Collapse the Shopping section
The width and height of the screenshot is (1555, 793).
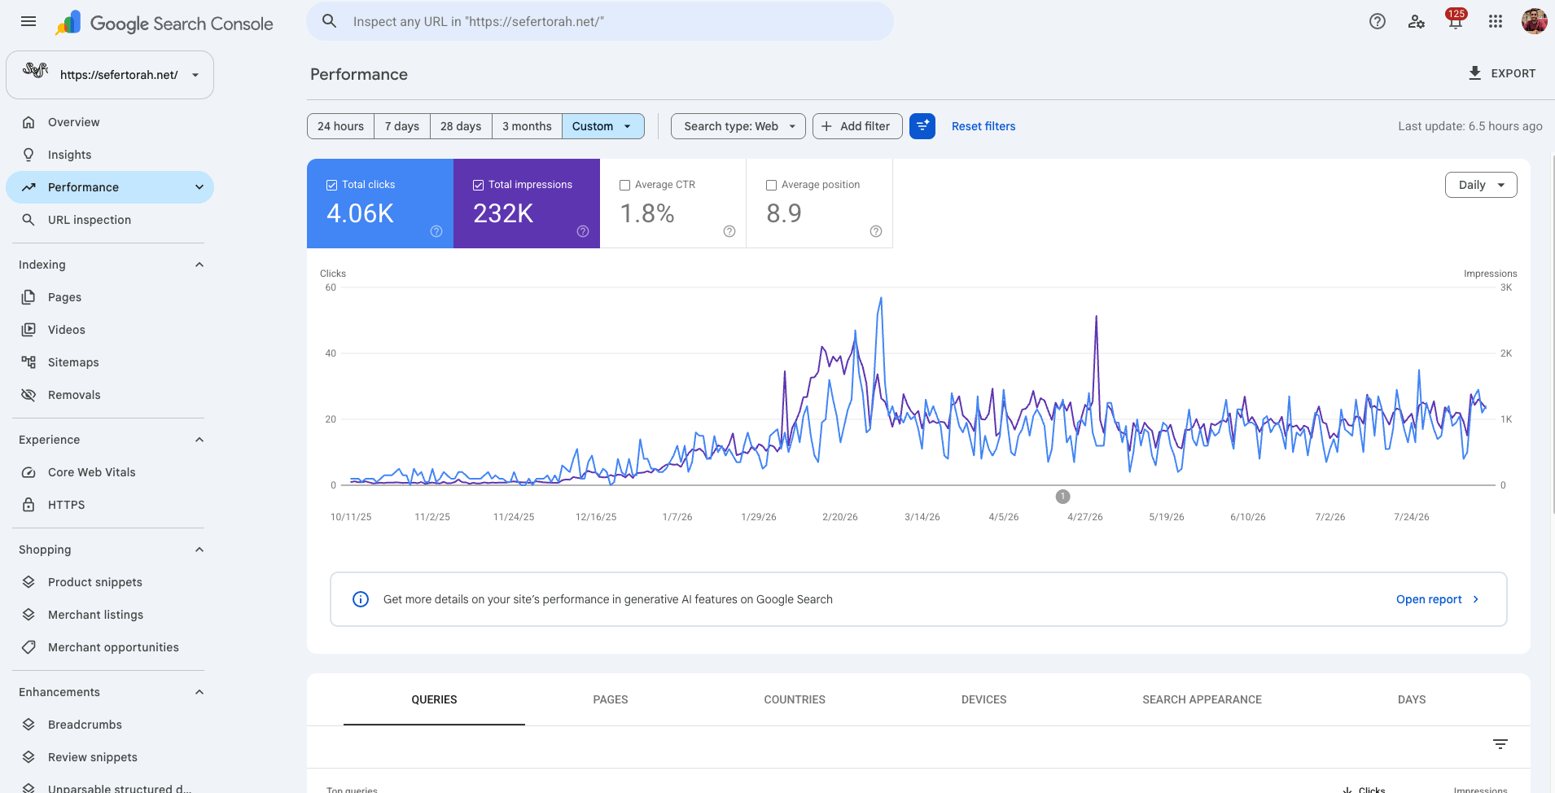point(199,550)
